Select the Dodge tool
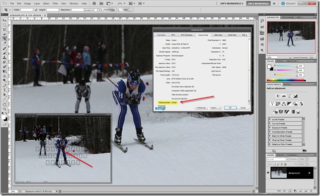Screen dimensions: 320x196 click(x=4, y=80)
